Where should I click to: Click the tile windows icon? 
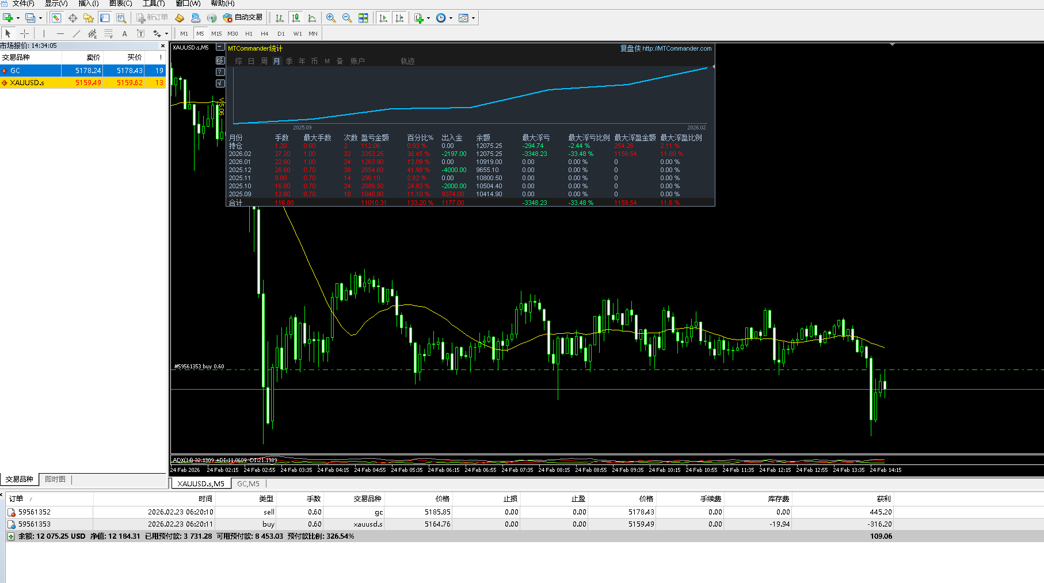coord(363,18)
